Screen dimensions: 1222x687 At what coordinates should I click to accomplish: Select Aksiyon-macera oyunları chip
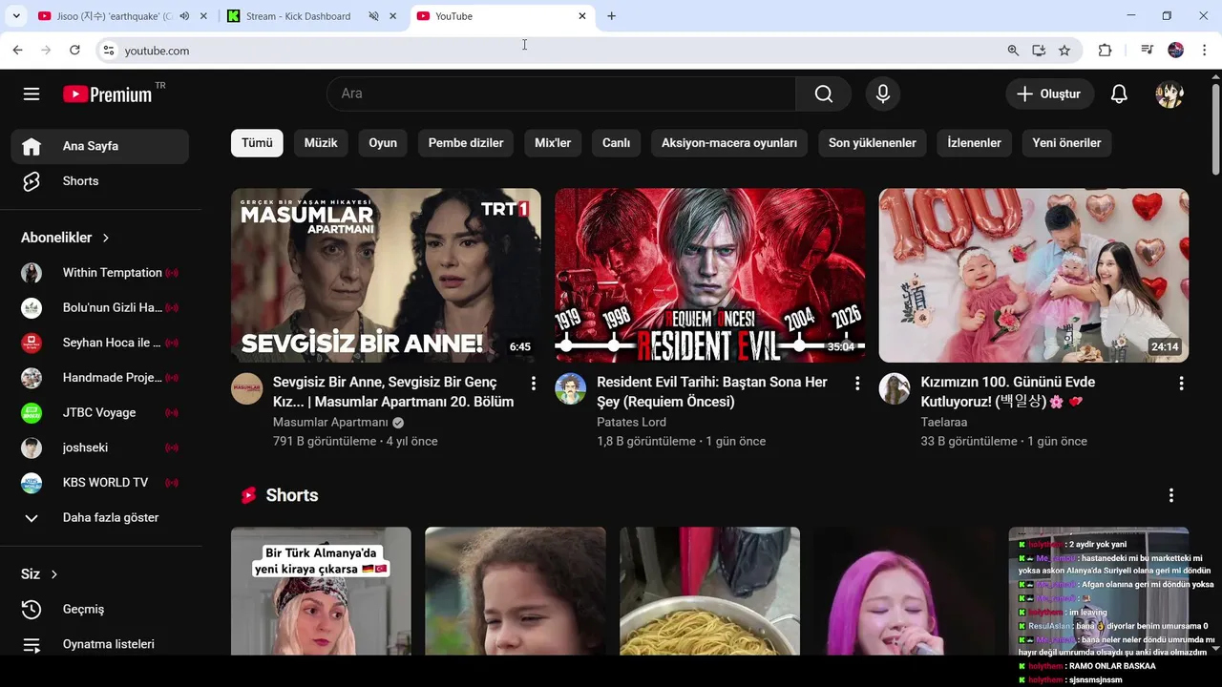click(x=729, y=143)
